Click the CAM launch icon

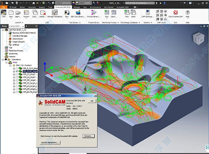point(4,14)
